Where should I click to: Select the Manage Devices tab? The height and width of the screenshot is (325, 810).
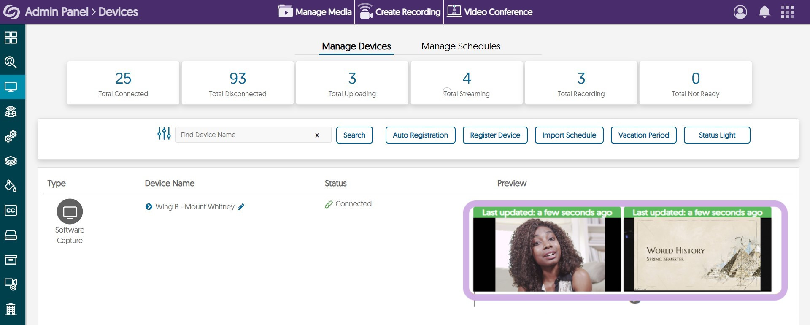click(356, 46)
